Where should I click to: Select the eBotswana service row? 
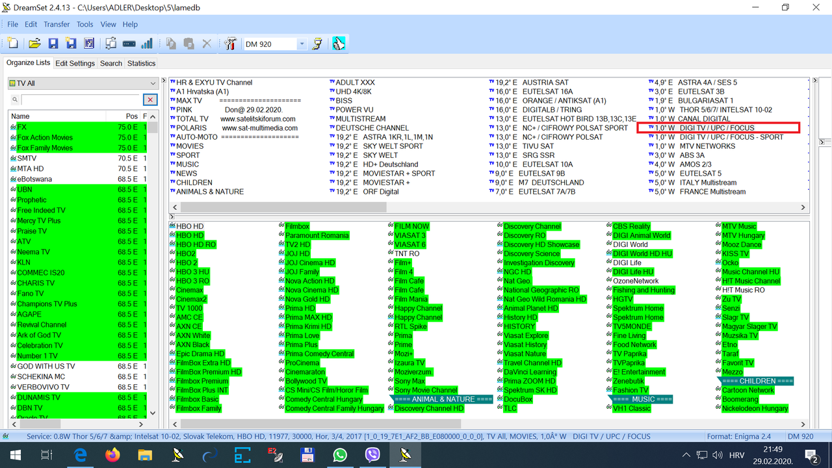coord(77,179)
